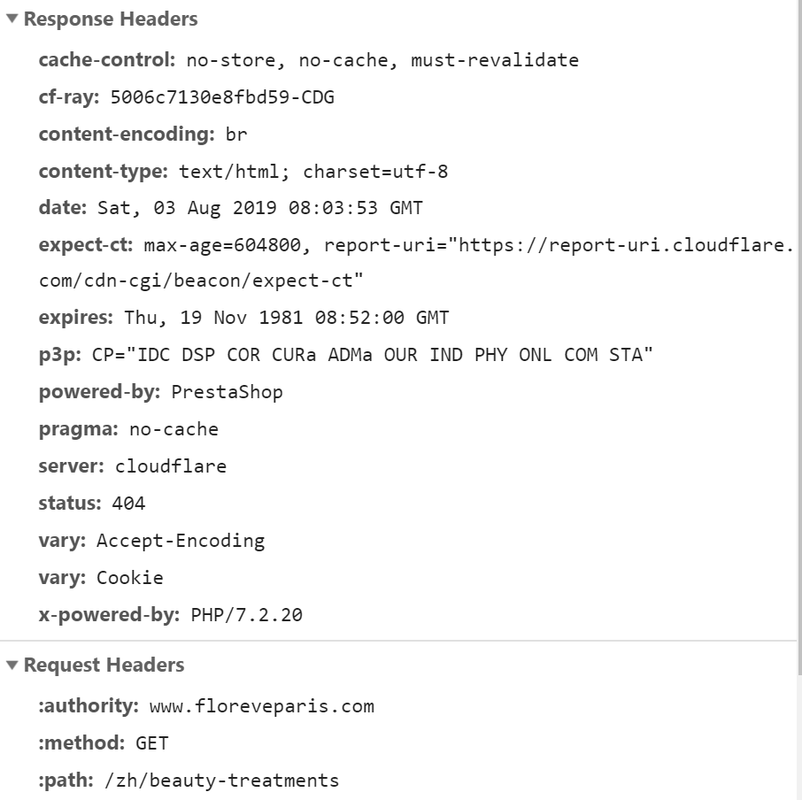Image resolution: width=802 pixels, height=800 pixels.
Task: Click the :path /zh/beauty-treatments value
Action: pyautogui.click(x=221, y=781)
